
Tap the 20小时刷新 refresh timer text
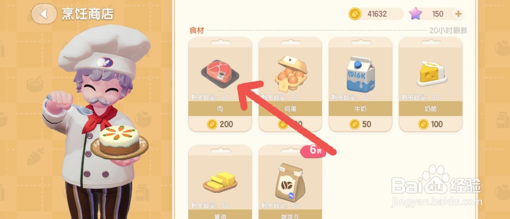[x=448, y=31]
